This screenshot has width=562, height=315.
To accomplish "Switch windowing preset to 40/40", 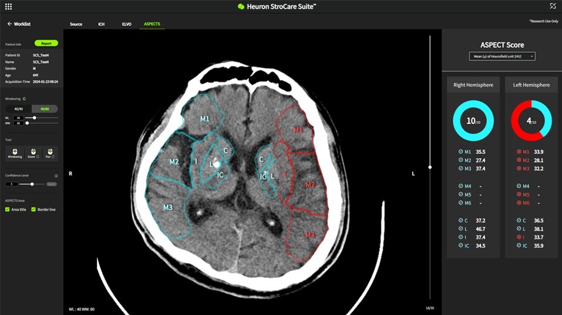I will click(x=18, y=109).
